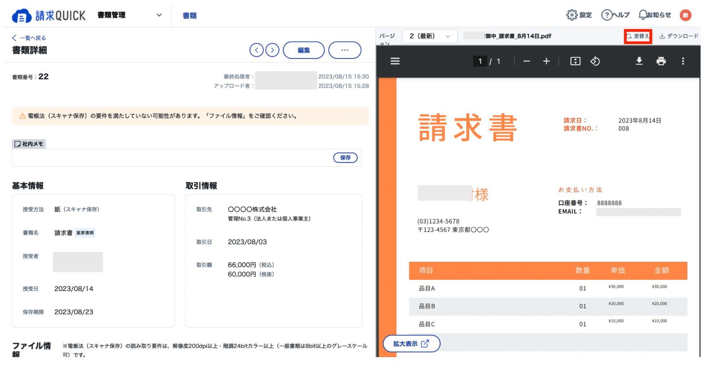Click the ダウンロード button above the PDF
Screen dimensions: 703x369
click(678, 36)
